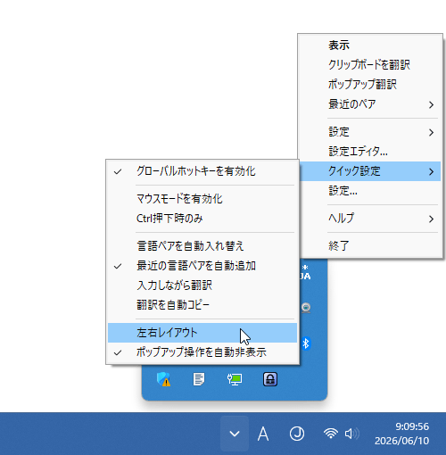Toggle ポップアップ操作を自動非表示 option

[202, 352]
